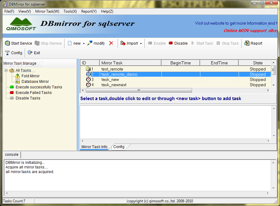Open the Mirror Task(W) menu
Screen dimensions: 280x206
pos(47,11)
